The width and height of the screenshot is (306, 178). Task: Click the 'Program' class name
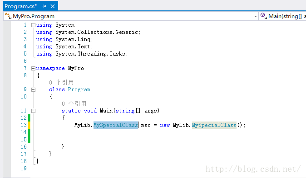(79, 90)
